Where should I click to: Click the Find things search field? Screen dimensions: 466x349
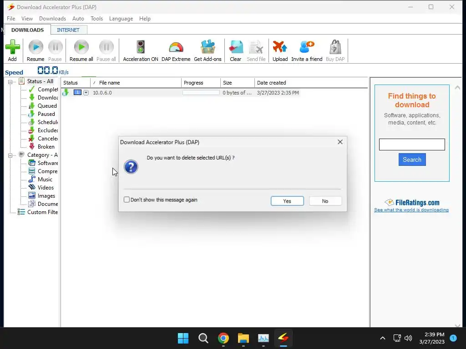[x=412, y=145]
